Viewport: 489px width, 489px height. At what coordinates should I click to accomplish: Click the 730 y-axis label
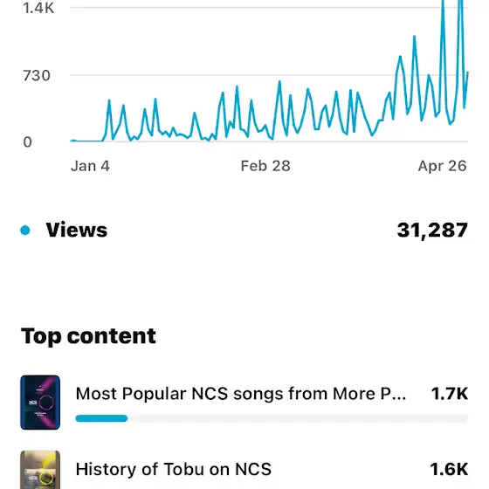click(x=37, y=76)
